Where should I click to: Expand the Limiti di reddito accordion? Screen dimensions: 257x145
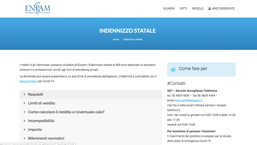[41, 103]
